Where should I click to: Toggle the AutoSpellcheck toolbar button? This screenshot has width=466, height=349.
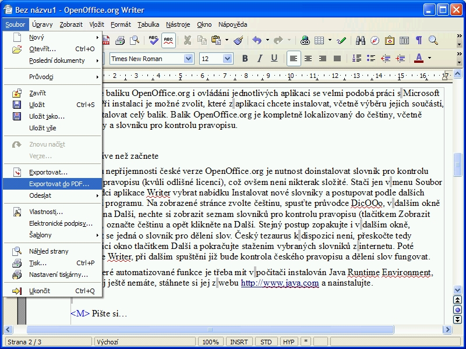[168, 40]
